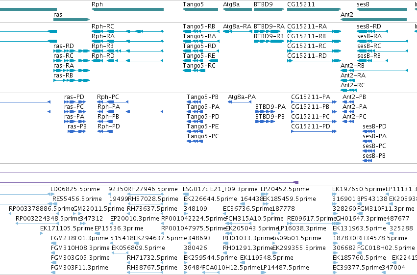The width and height of the screenshot is (417, 275).
Task: Click transcript ras-RB
Action: point(63,75)
